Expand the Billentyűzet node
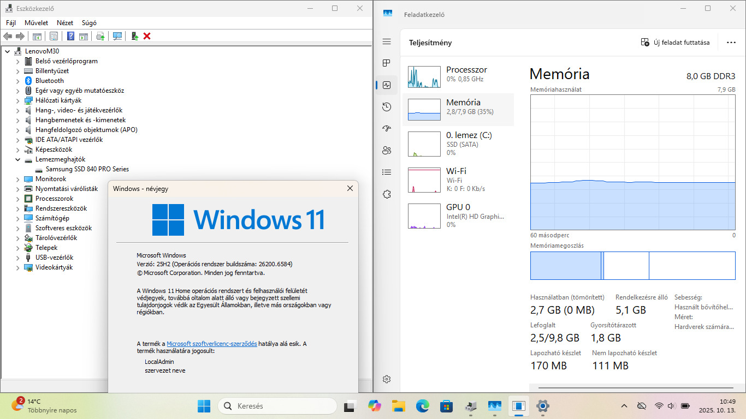This screenshot has width=746, height=419. click(17, 71)
